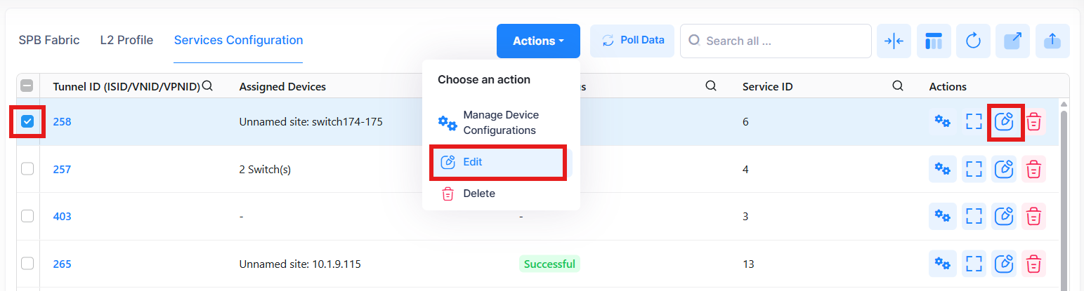Image resolution: width=1084 pixels, height=291 pixels.
Task: Click the column layout icon in toolbar
Action: tap(934, 41)
